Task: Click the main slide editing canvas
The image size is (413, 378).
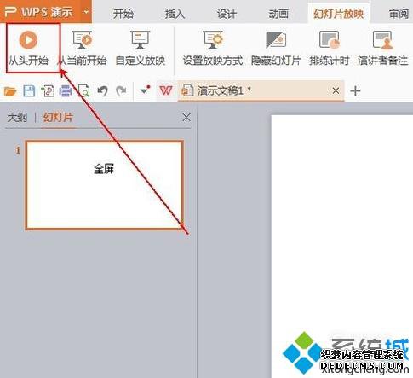Action: click(342, 247)
